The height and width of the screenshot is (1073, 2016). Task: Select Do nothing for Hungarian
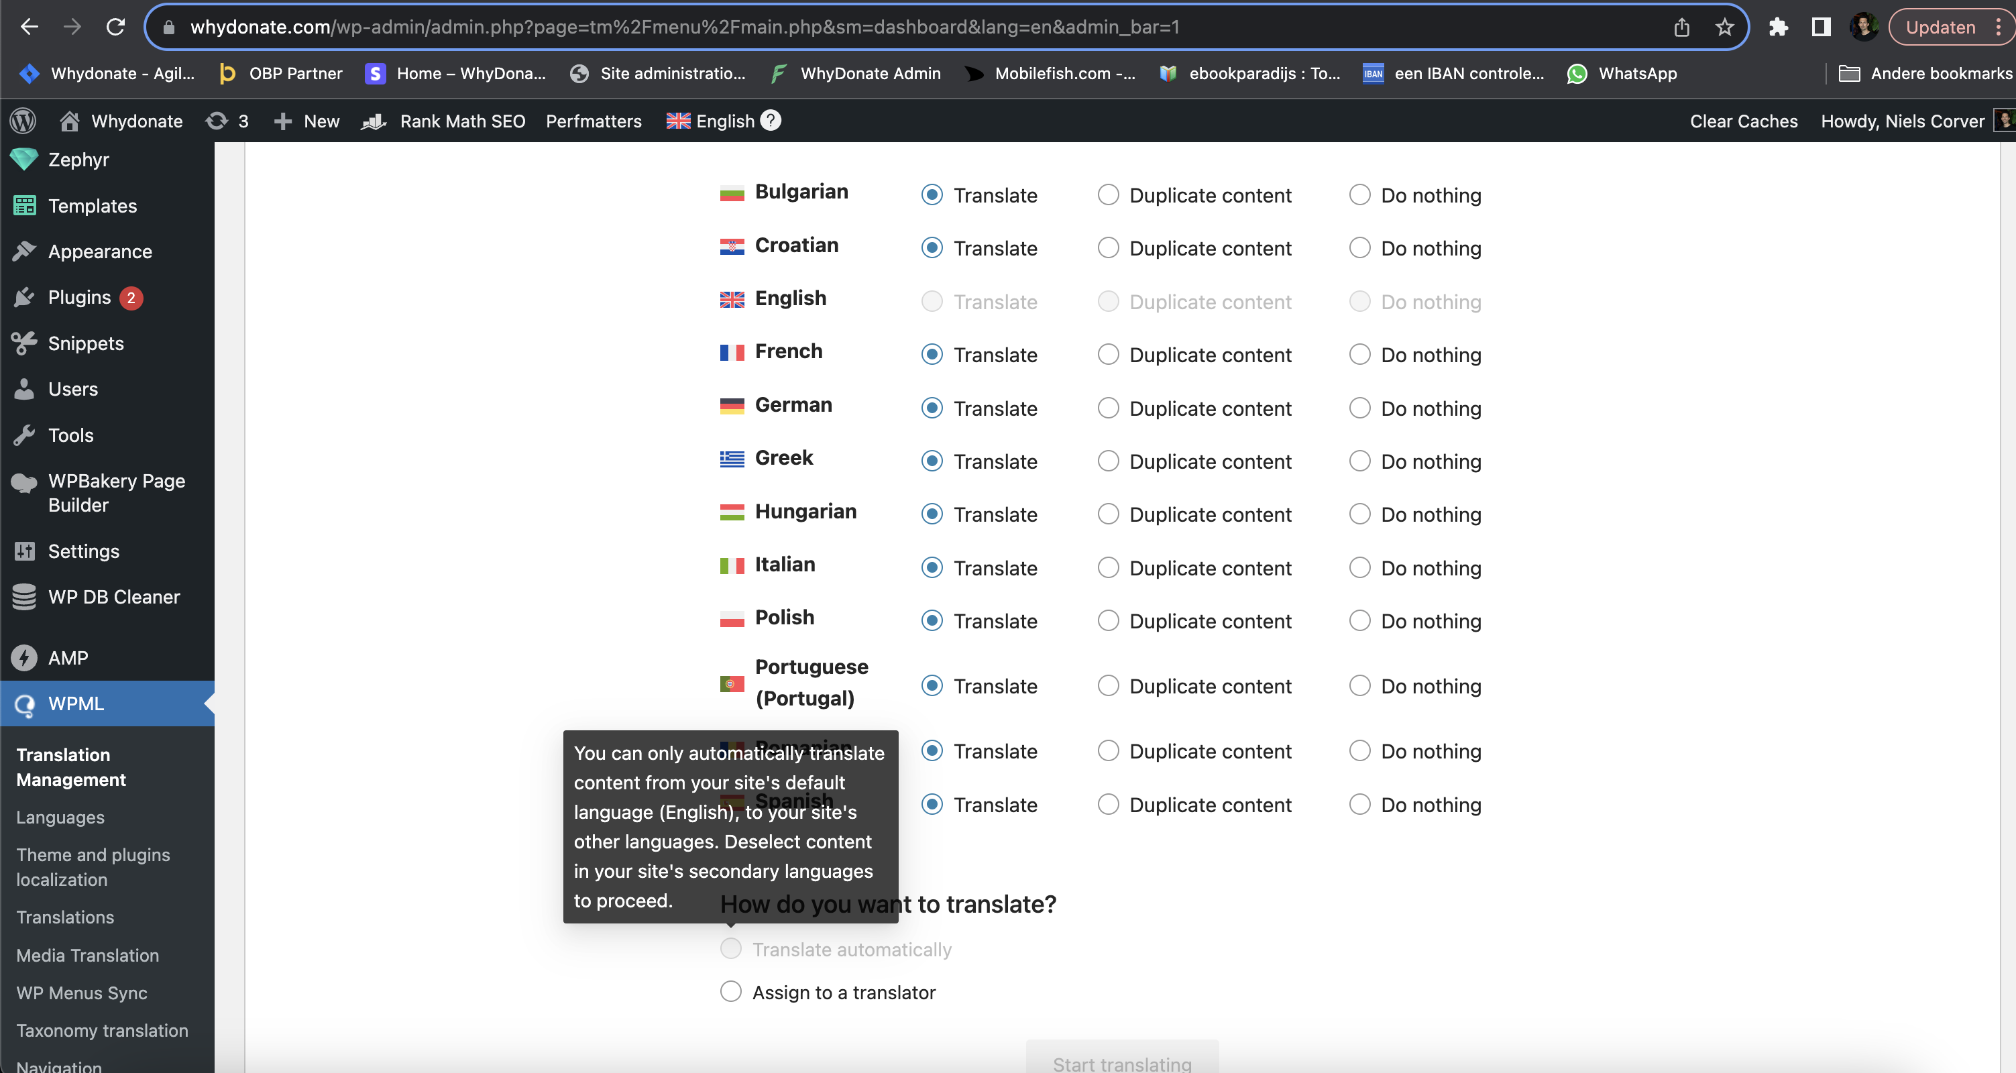[x=1360, y=514]
